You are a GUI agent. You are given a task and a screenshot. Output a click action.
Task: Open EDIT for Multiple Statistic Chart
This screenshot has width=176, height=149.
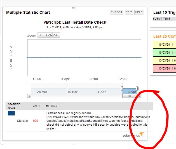pyautogui.click(x=129, y=12)
